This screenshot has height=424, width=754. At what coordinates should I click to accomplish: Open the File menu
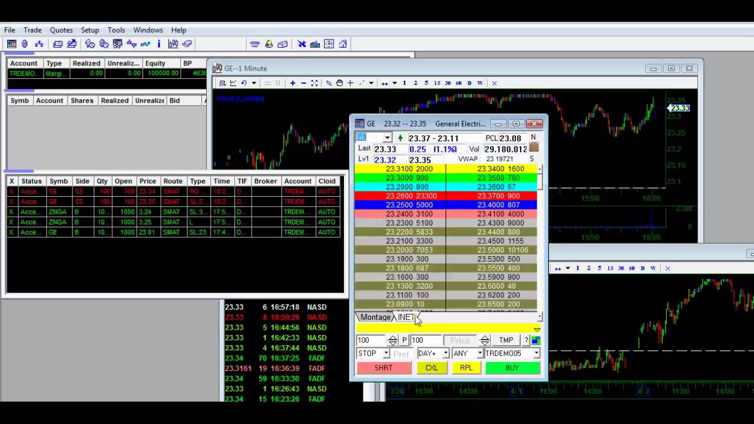[x=9, y=30]
